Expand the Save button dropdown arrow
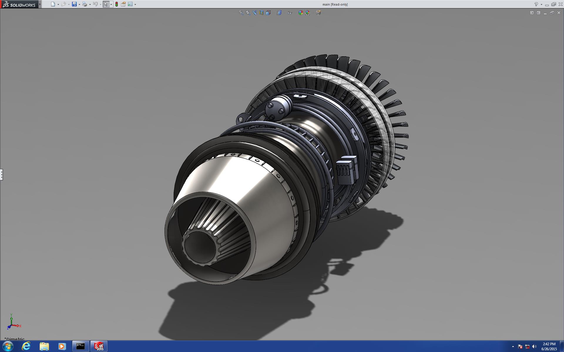 (79, 4)
